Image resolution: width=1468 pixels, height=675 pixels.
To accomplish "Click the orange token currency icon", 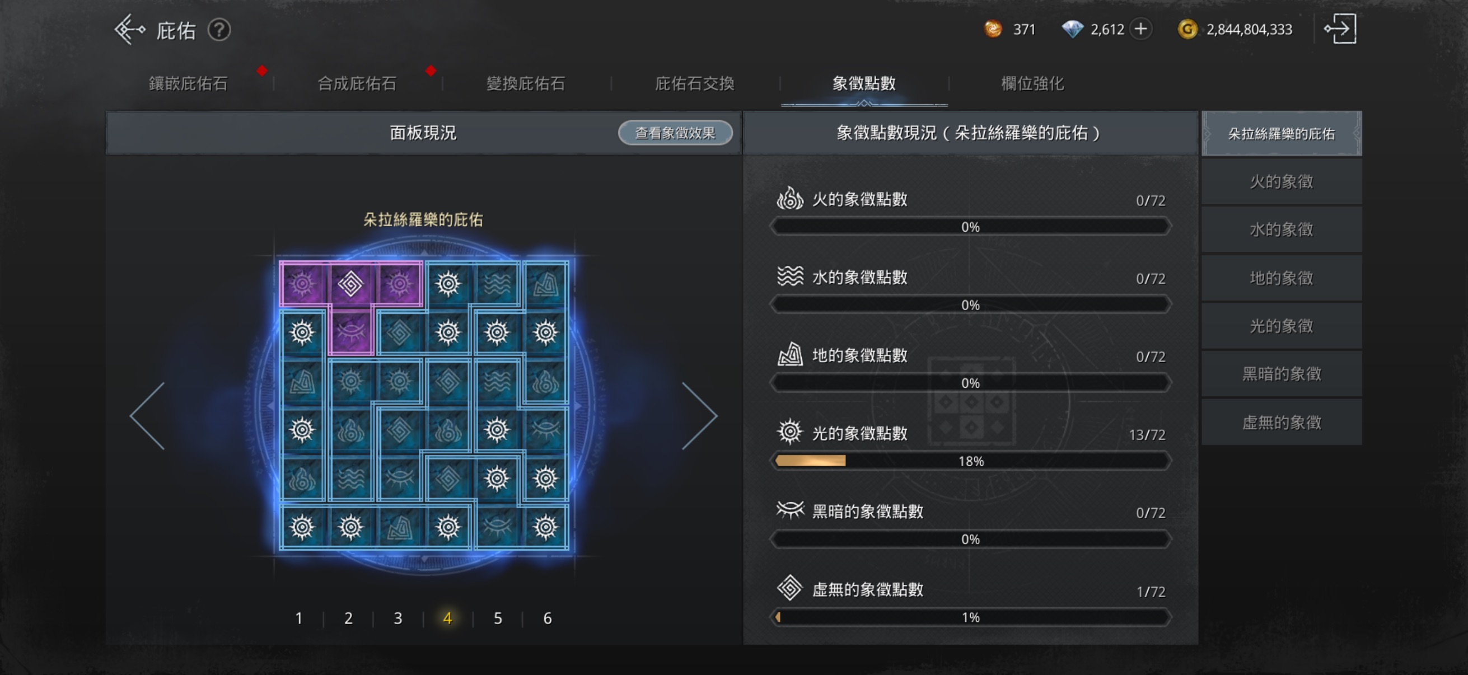I will 993,29.
